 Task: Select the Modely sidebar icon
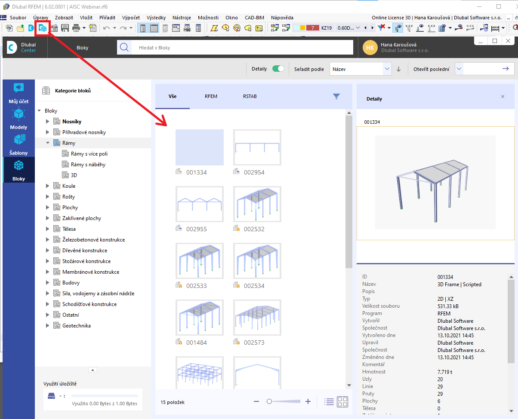[18, 118]
